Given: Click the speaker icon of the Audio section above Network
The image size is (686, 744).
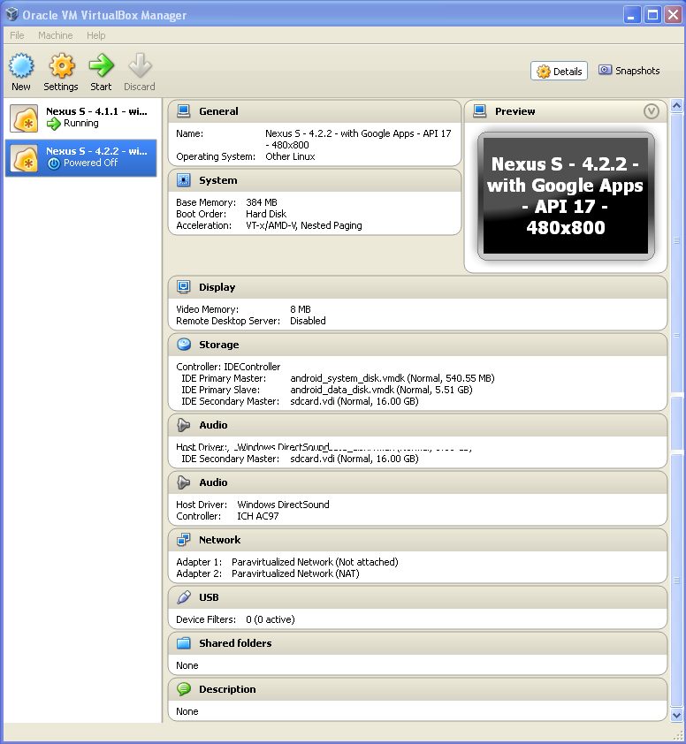Looking at the screenshot, I should [184, 482].
